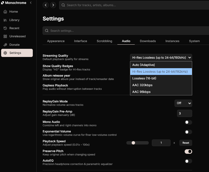Collapse sidebar using chevron beside Monochrome
The width and height of the screenshot is (209, 172).
(31, 3)
